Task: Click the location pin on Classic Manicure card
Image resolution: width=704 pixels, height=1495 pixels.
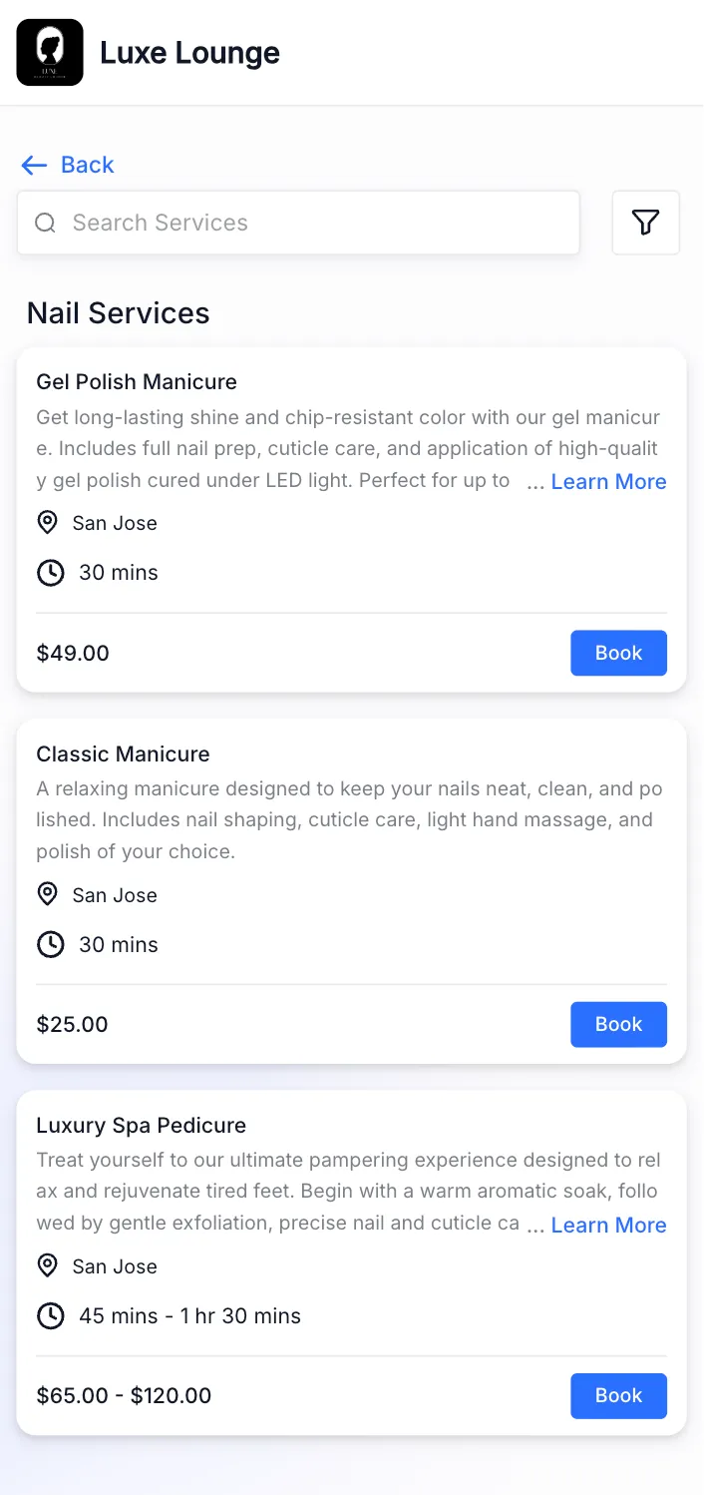Action: pos(47,894)
